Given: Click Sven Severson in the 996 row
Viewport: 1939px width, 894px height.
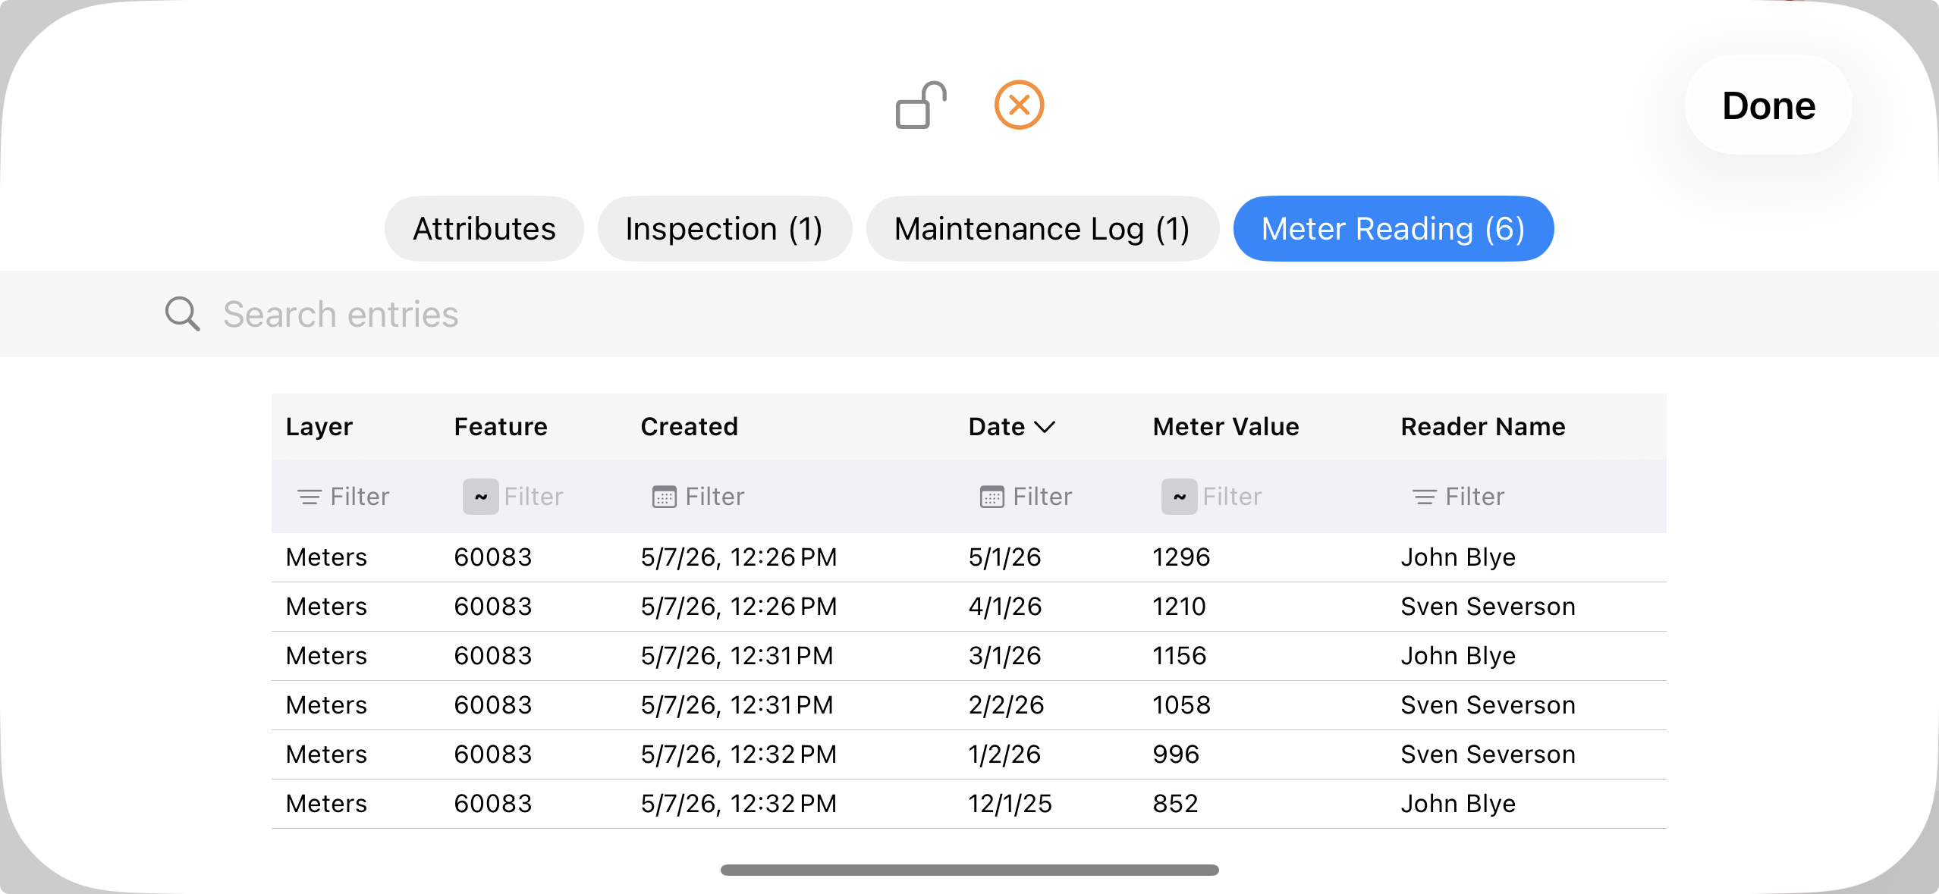Looking at the screenshot, I should coord(1488,754).
